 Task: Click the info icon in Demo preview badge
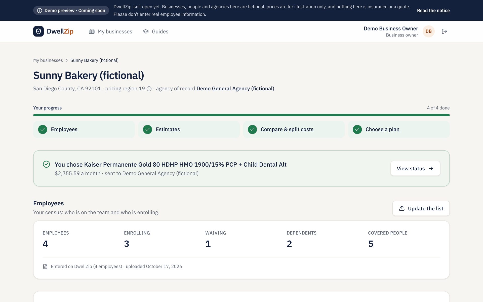tap(39, 11)
